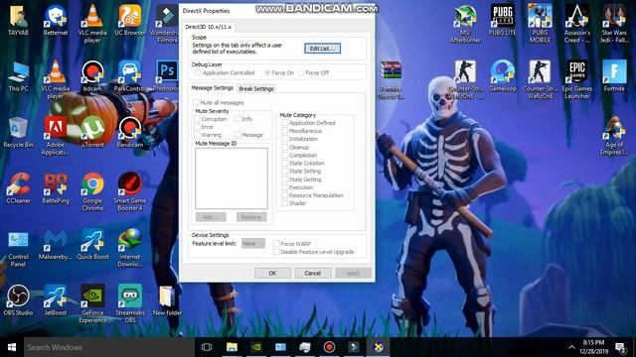636x357 pixels.
Task: Tick the Error severity checkbox
Action: [197, 127]
